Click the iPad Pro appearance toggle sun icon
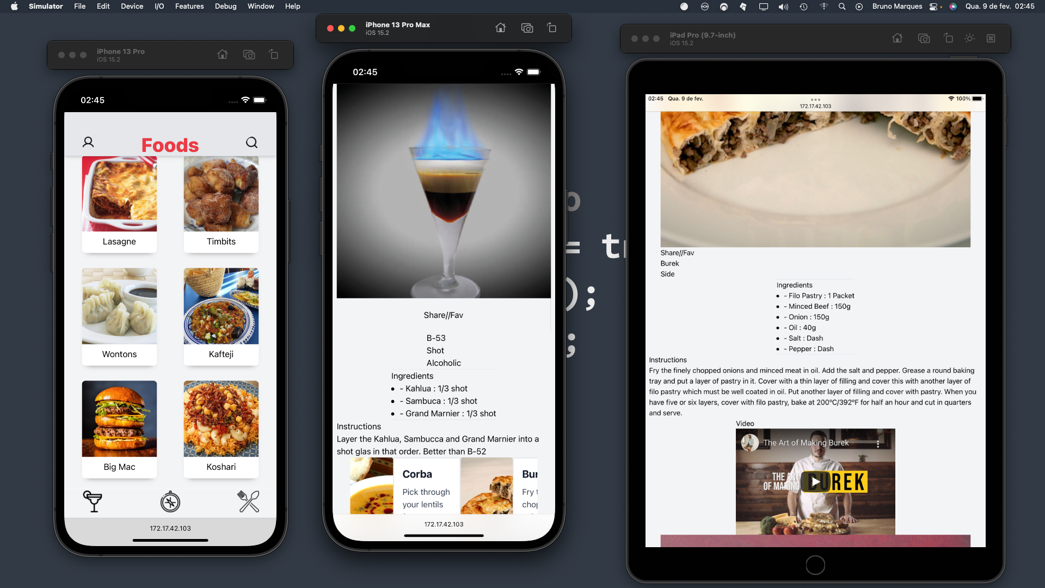 click(969, 38)
